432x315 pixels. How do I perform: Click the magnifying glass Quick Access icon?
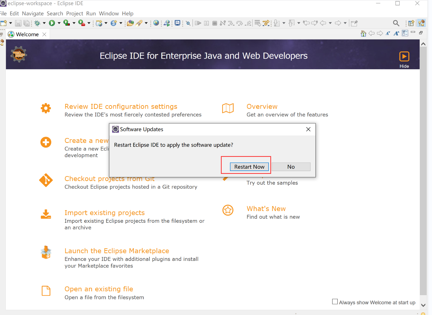point(396,23)
